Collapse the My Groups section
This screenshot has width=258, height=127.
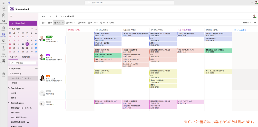9,68
